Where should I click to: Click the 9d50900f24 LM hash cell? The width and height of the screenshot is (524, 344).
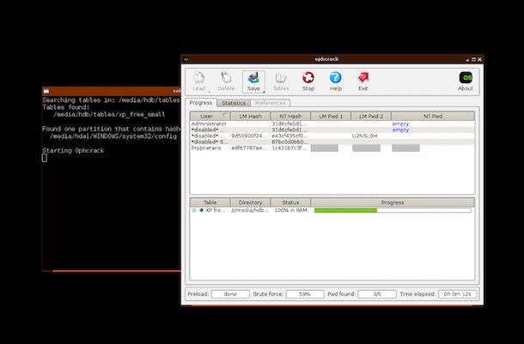pos(249,136)
